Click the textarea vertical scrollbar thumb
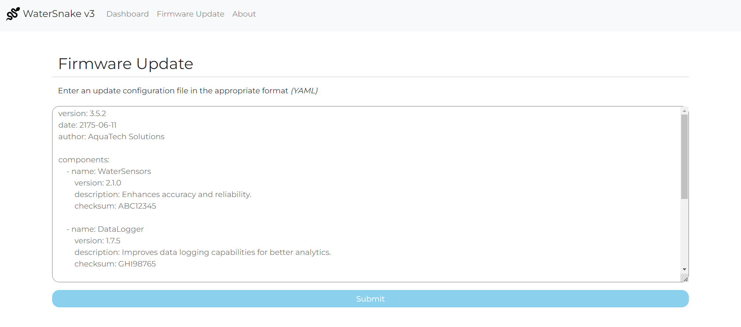 pos(684,157)
